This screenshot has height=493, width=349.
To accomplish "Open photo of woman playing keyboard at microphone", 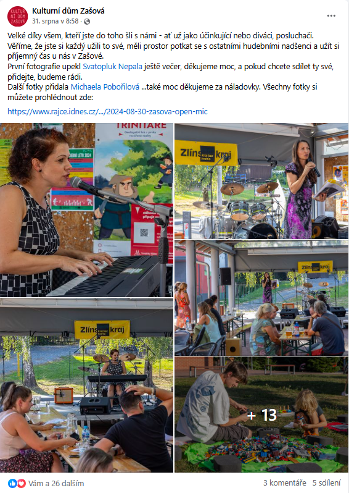I will [x=86, y=210].
